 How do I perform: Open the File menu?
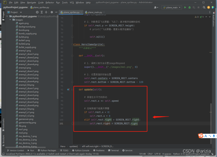coord(11,2)
